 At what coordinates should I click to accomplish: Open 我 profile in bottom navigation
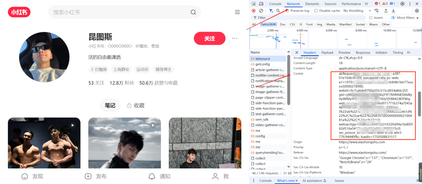[220, 176]
